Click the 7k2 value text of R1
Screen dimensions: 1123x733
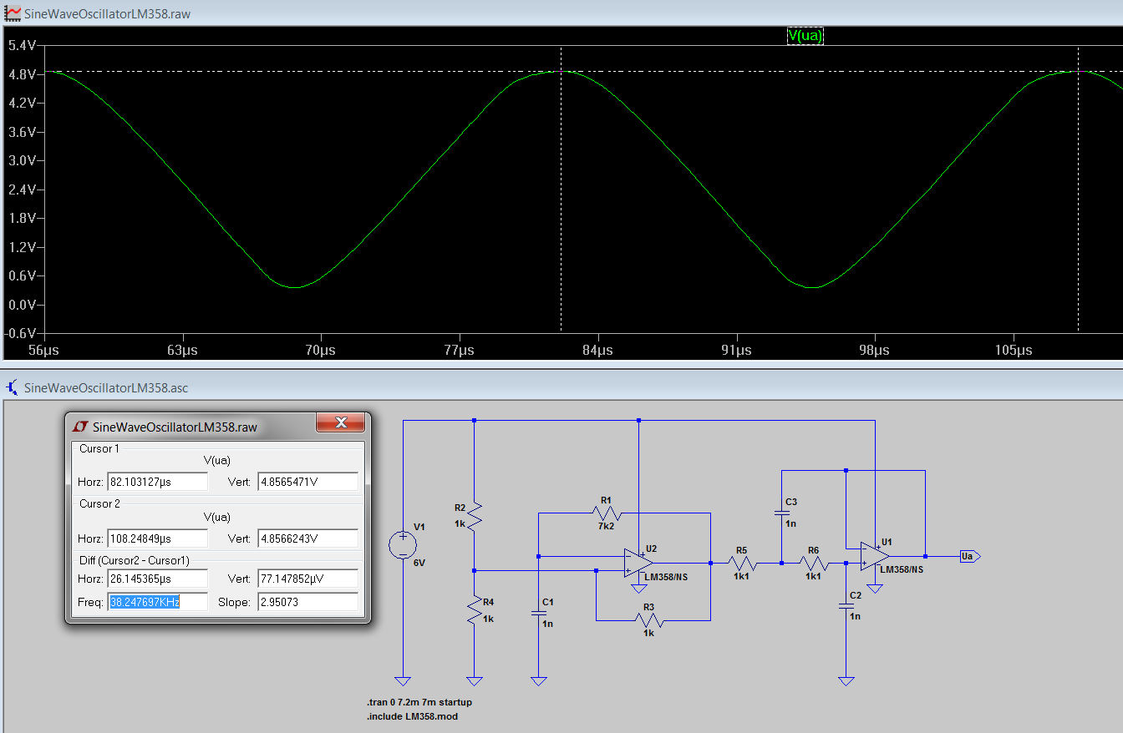pos(607,527)
